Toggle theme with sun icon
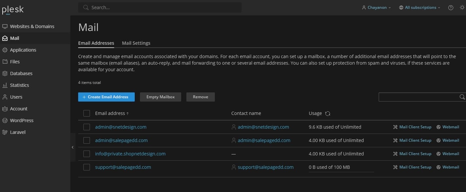 [x=462, y=8]
